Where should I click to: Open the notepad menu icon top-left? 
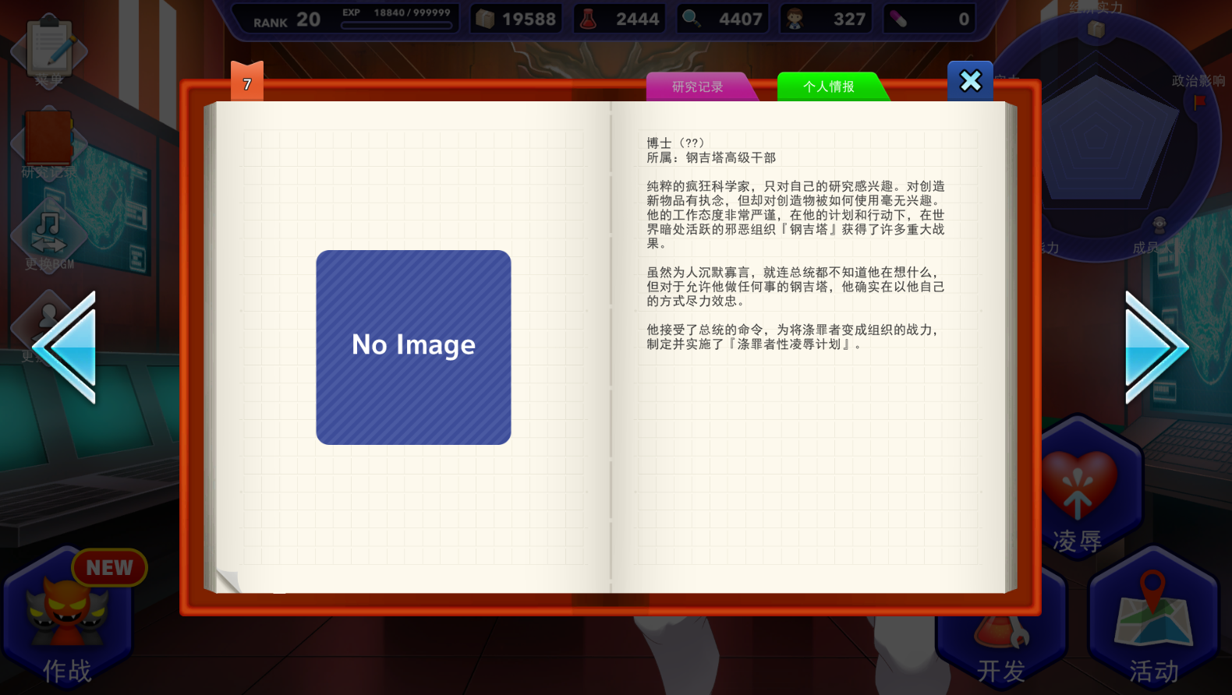(x=49, y=48)
